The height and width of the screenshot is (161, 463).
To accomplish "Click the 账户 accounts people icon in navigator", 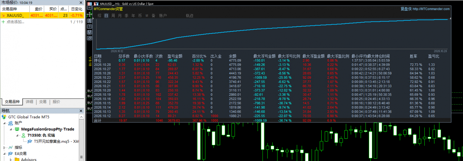I will click(11, 123).
